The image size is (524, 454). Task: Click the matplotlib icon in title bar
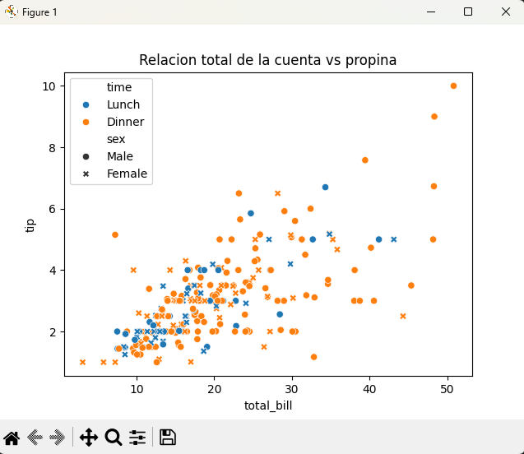[12, 12]
